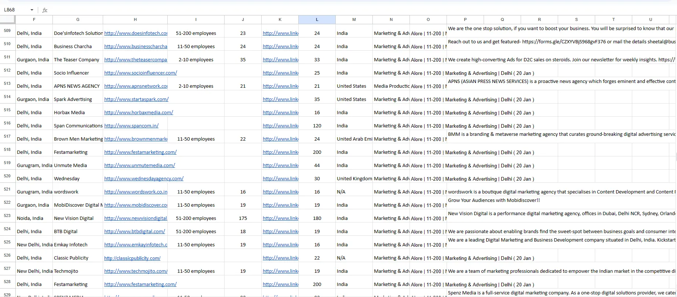Open the horbaxmedia.com link

coord(139,112)
